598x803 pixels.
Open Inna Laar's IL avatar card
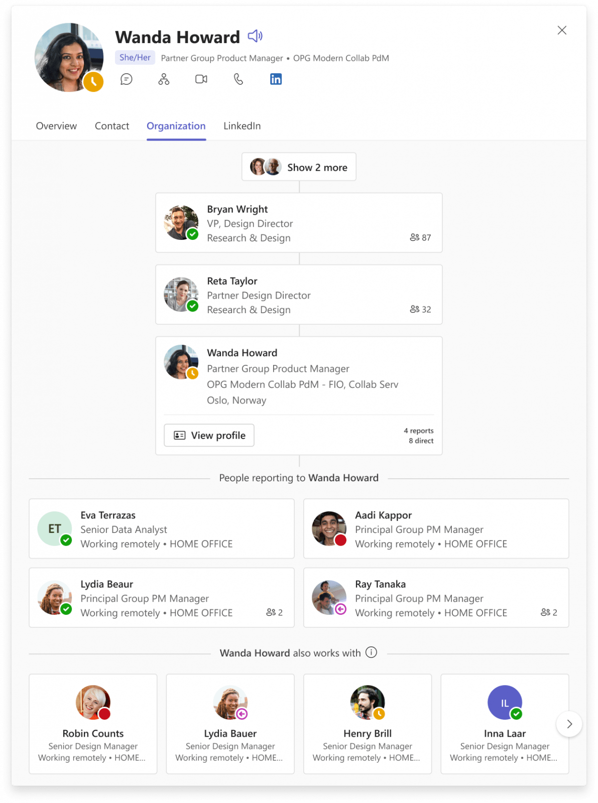click(505, 702)
